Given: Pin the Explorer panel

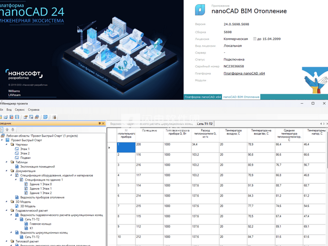Looking at the screenshot, I should pos(100,123).
